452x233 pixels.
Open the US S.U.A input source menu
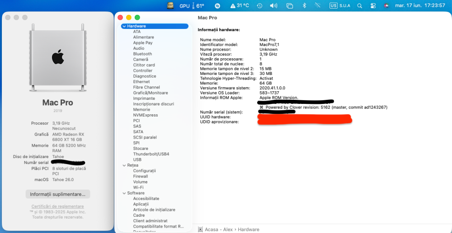[340, 5]
